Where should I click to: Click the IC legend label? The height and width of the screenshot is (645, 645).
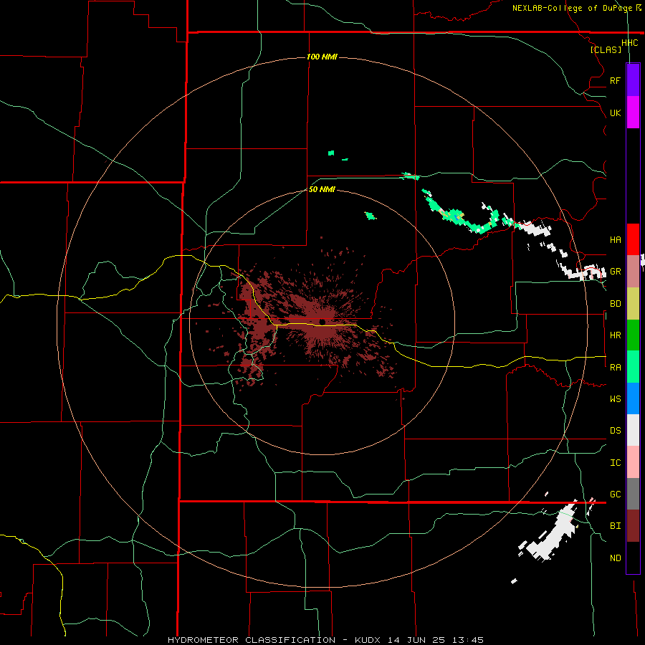(615, 463)
